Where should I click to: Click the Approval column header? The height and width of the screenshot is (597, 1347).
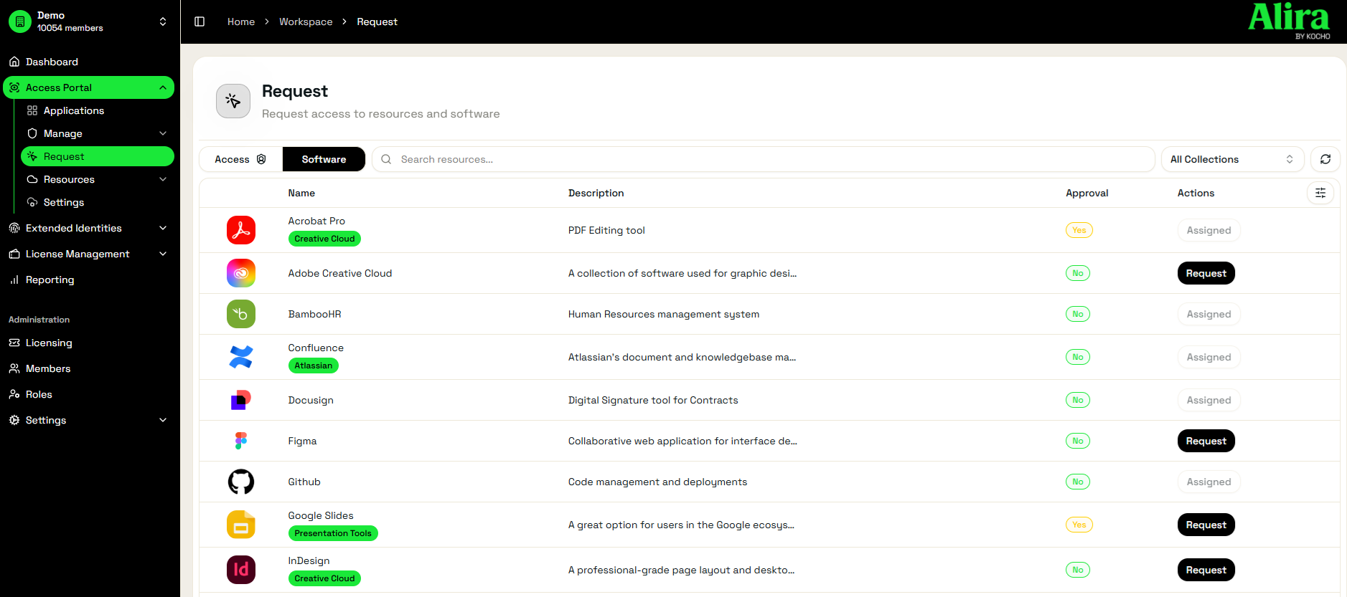[1086, 193]
